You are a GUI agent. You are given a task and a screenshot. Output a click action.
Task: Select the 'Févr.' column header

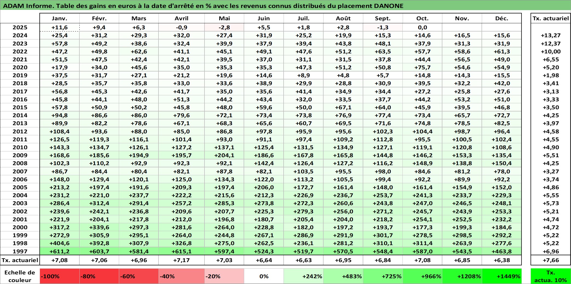(99, 18)
